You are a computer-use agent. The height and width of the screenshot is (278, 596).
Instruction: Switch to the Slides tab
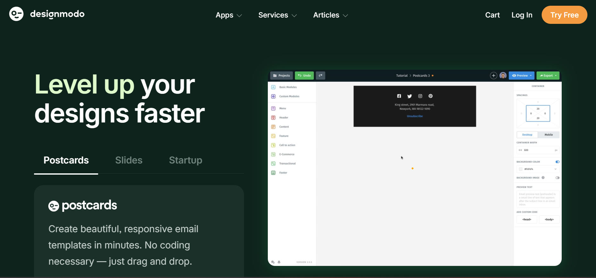pyautogui.click(x=129, y=160)
